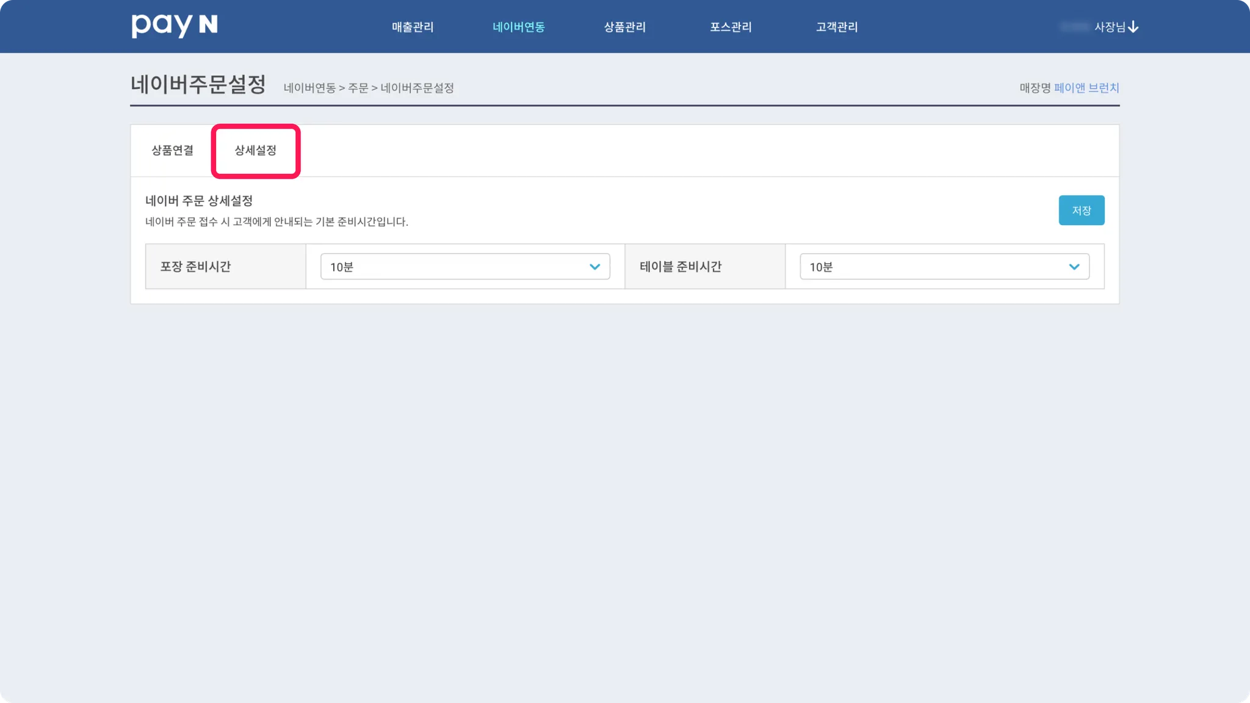The height and width of the screenshot is (703, 1250).
Task: Click the 포장 준비시간 chevron arrow
Action: point(594,267)
